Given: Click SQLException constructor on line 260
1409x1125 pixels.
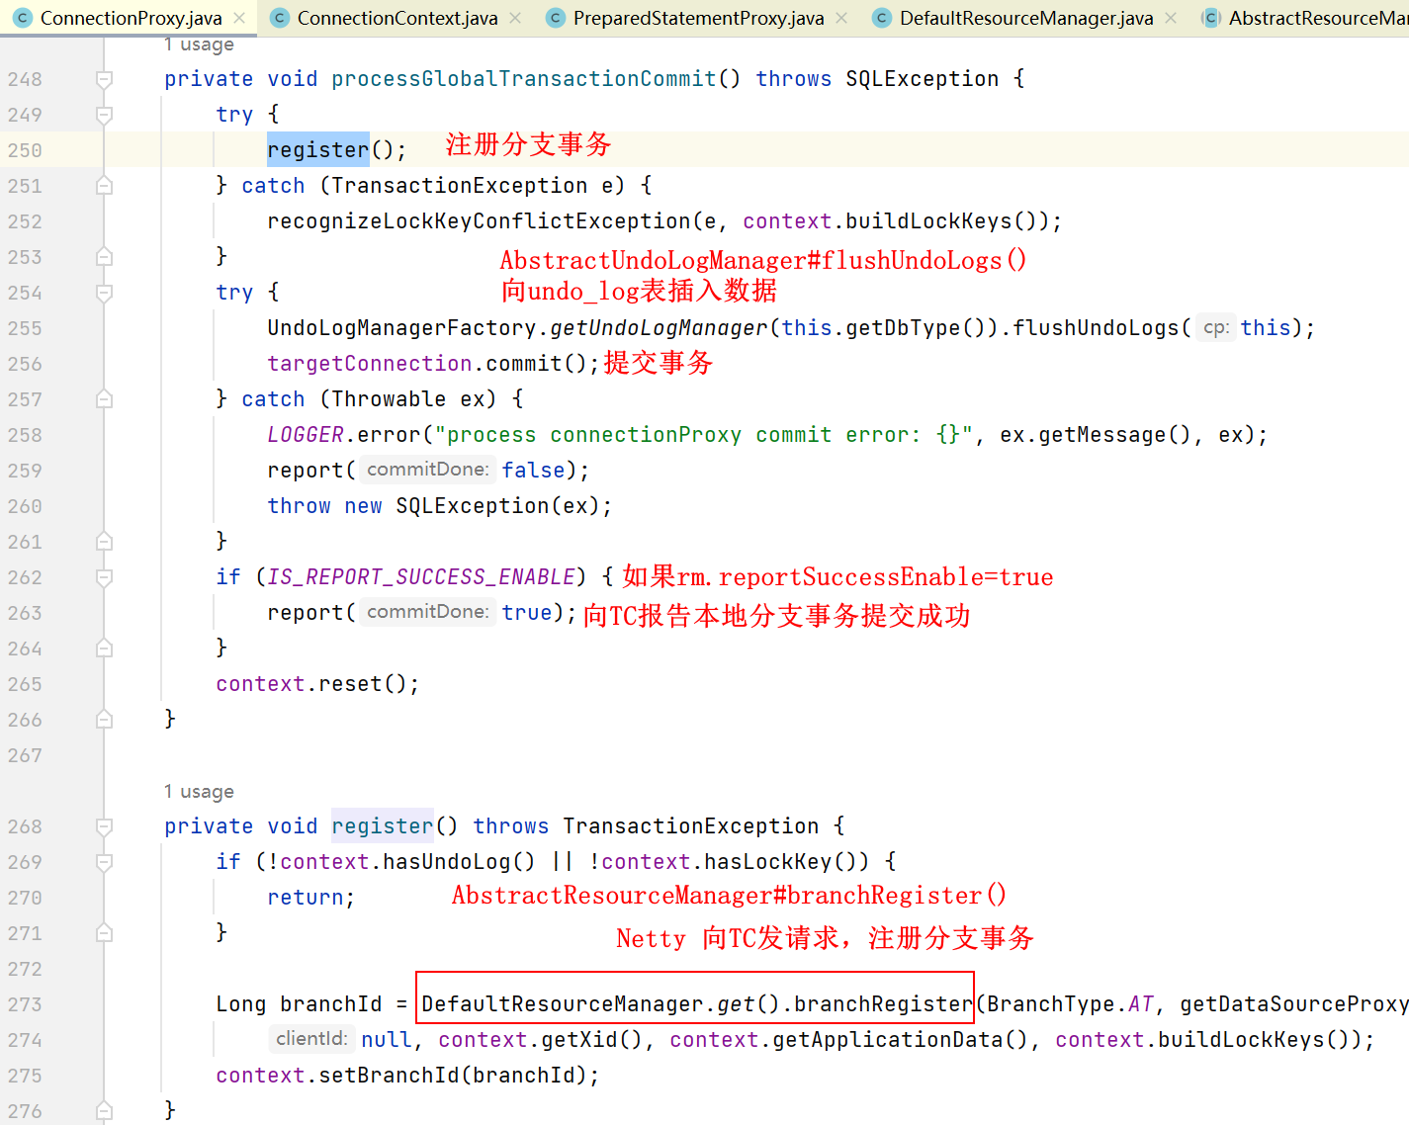Looking at the screenshot, I should (473, 506).
